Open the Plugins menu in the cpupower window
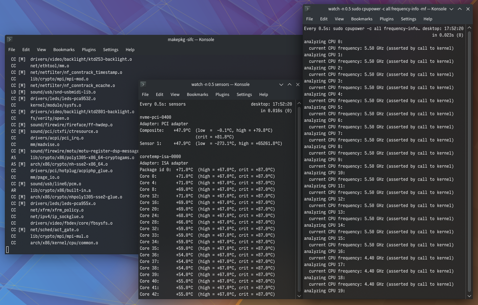The width and height of the screenshot is (478, 305). (x=387, y=19)
